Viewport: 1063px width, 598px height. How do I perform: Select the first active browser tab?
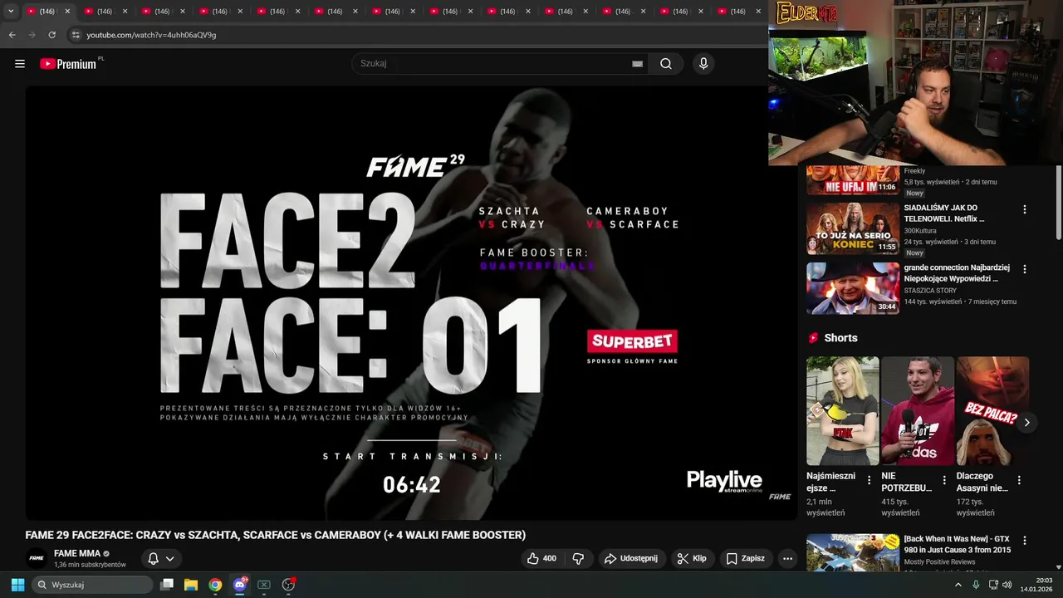tap(47, 11)
